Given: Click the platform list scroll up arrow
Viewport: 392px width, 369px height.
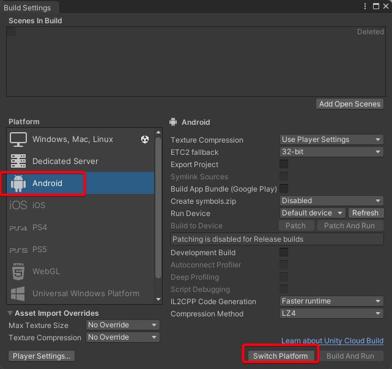Looking at the screenshot, I should 158,132.
